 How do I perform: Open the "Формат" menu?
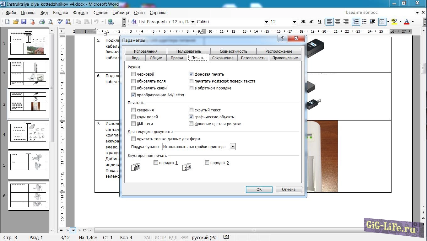point(81,13)
